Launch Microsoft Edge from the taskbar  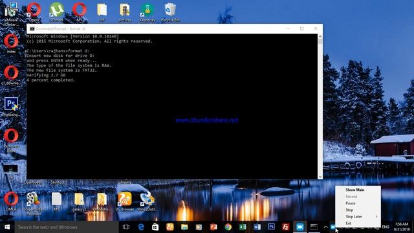(141, 227)
